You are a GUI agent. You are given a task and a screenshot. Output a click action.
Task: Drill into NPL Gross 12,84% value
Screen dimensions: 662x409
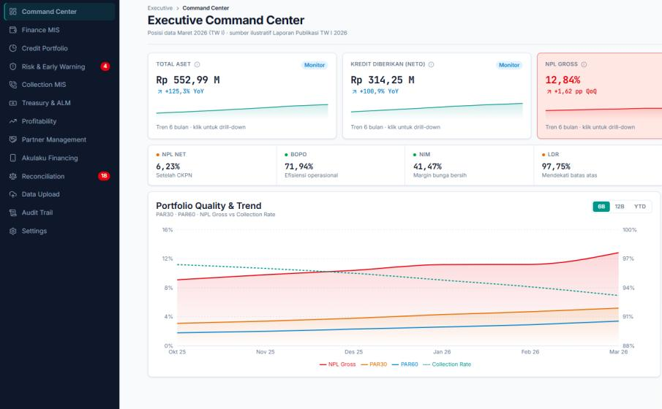(x=563, y=80)
